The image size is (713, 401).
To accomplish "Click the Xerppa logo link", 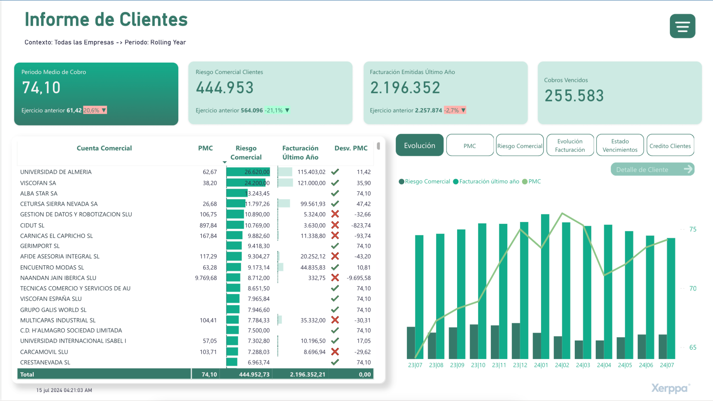I will click(671, 388).
